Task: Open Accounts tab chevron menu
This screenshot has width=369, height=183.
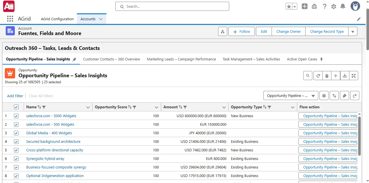Action: click(101, 19)
